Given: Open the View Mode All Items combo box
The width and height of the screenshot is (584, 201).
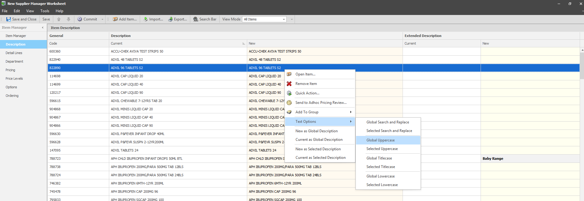Looking at the screenshot, I should tap(264, 19).
